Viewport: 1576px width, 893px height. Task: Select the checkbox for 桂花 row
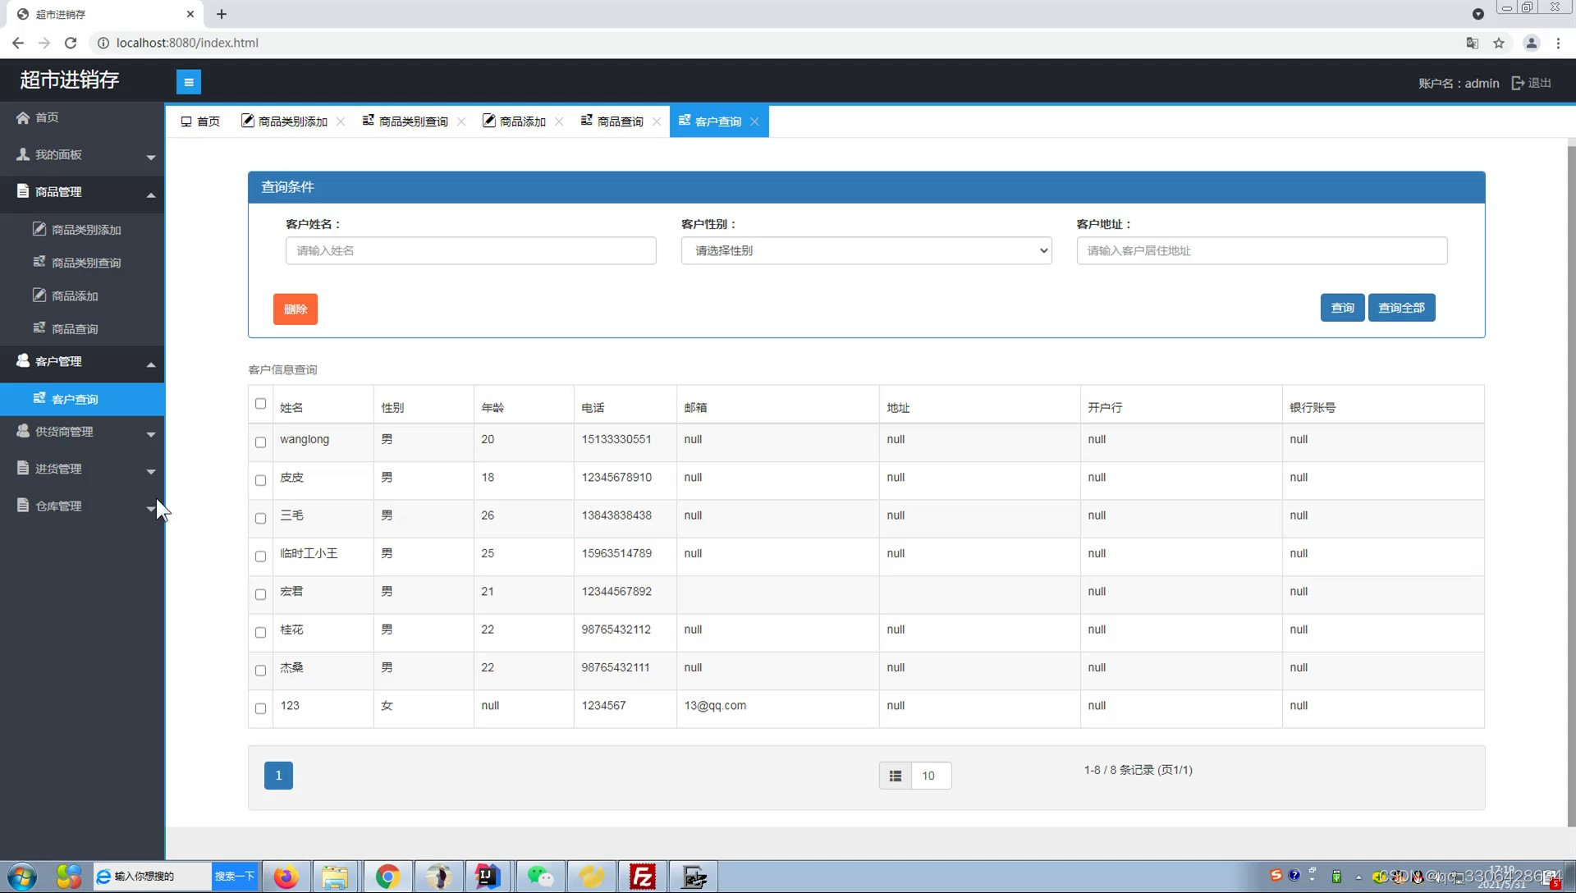(x=260, y=633)
